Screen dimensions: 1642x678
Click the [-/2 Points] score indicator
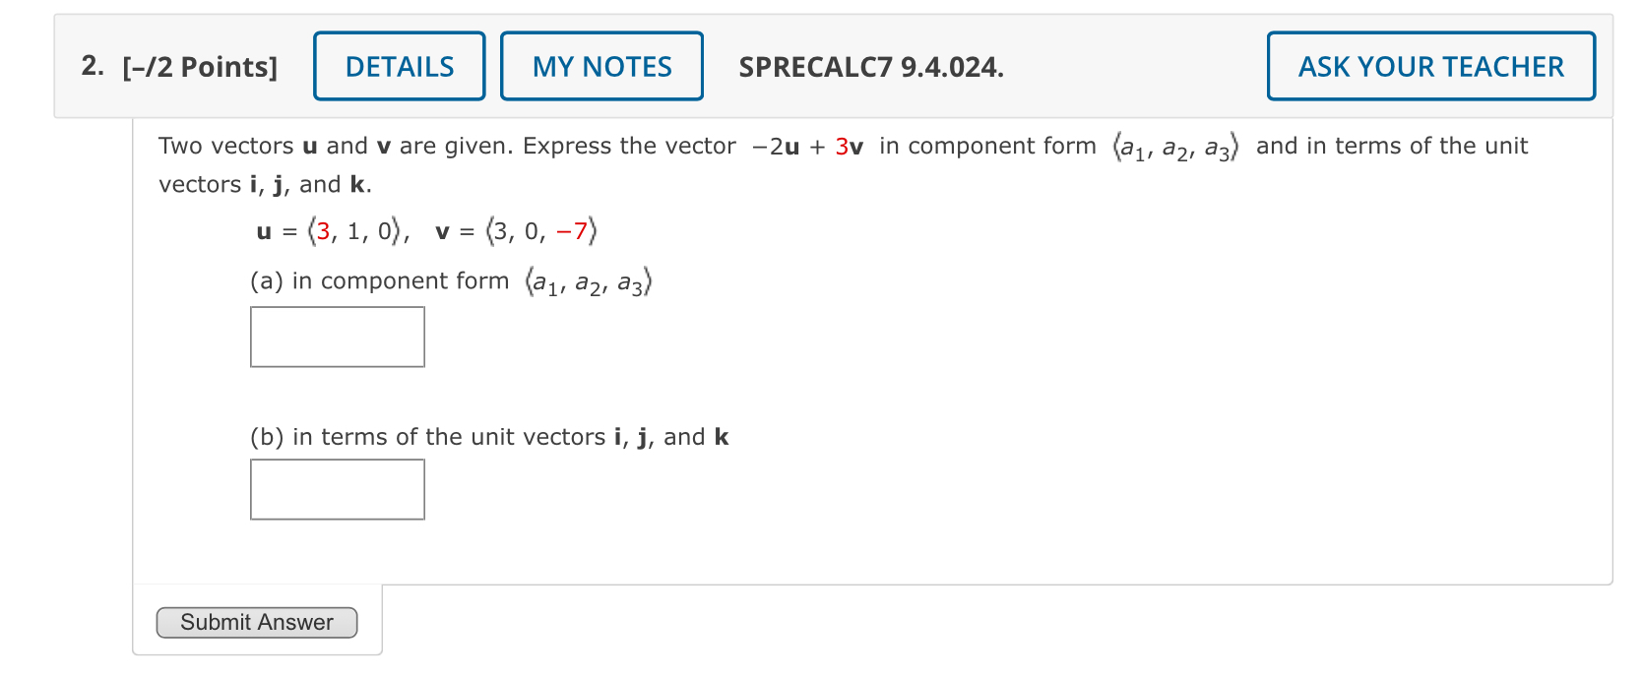(199, 67)
